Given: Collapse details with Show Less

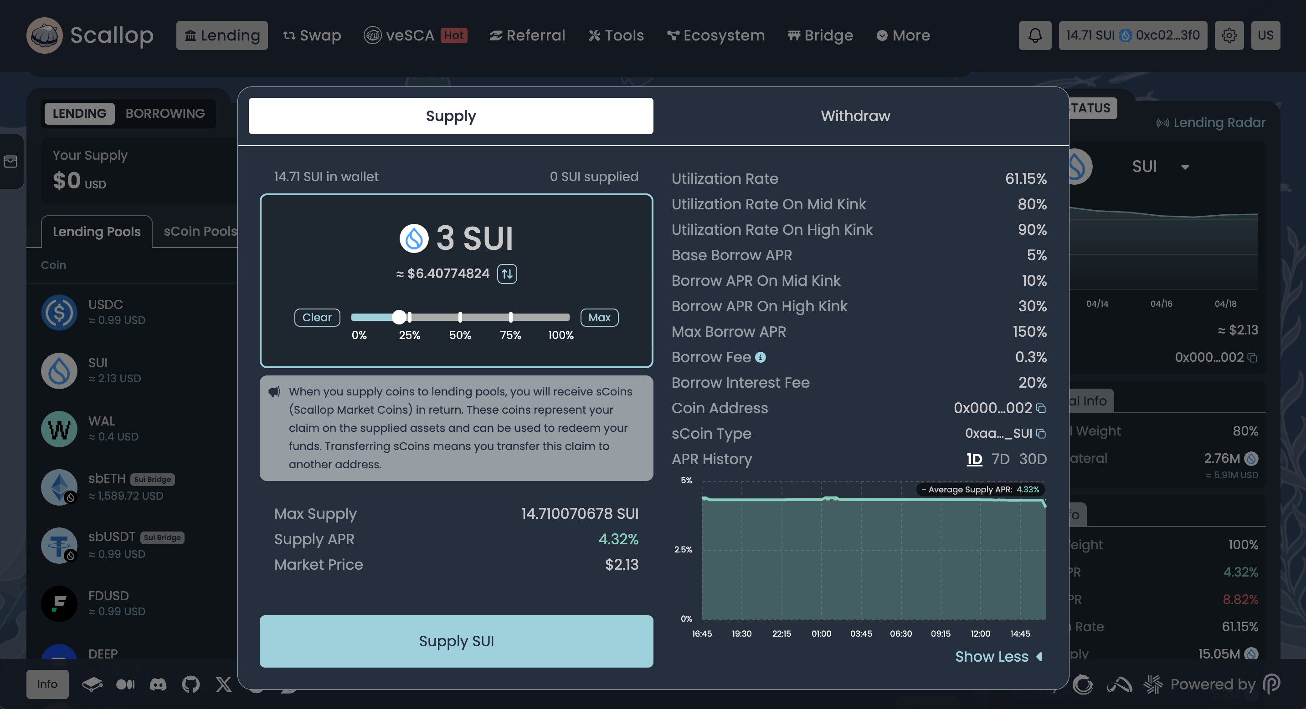Looking at the screenshot, I should point(998,656).
